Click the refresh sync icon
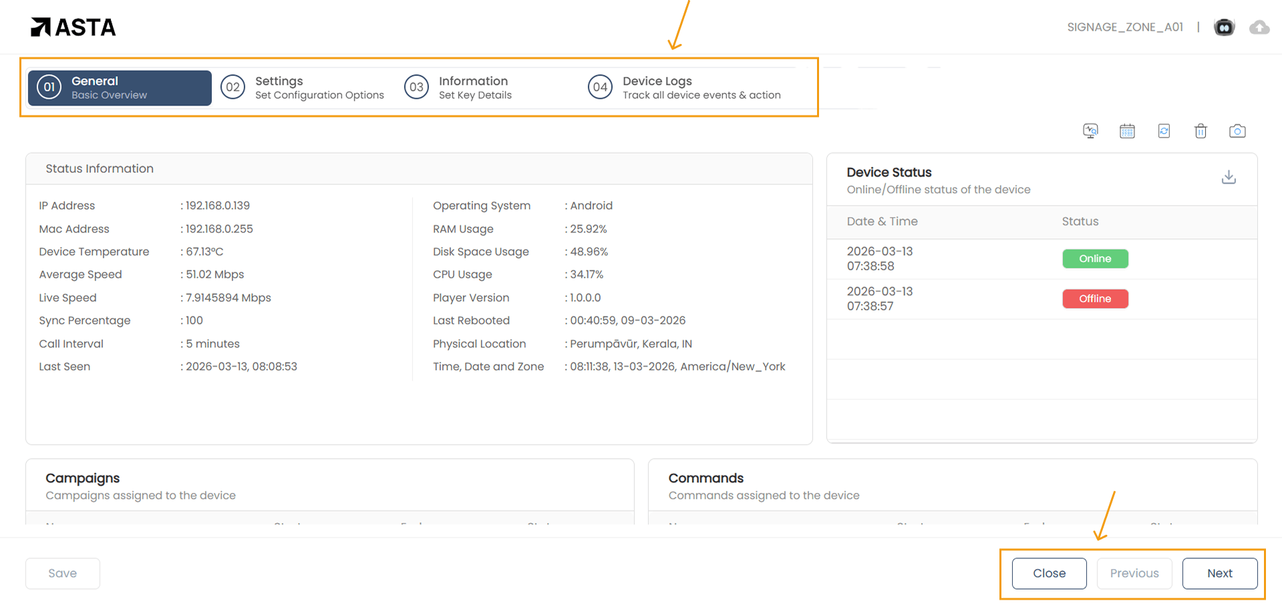Viewport: 1282px width, 609px height. click(1164, 131)
